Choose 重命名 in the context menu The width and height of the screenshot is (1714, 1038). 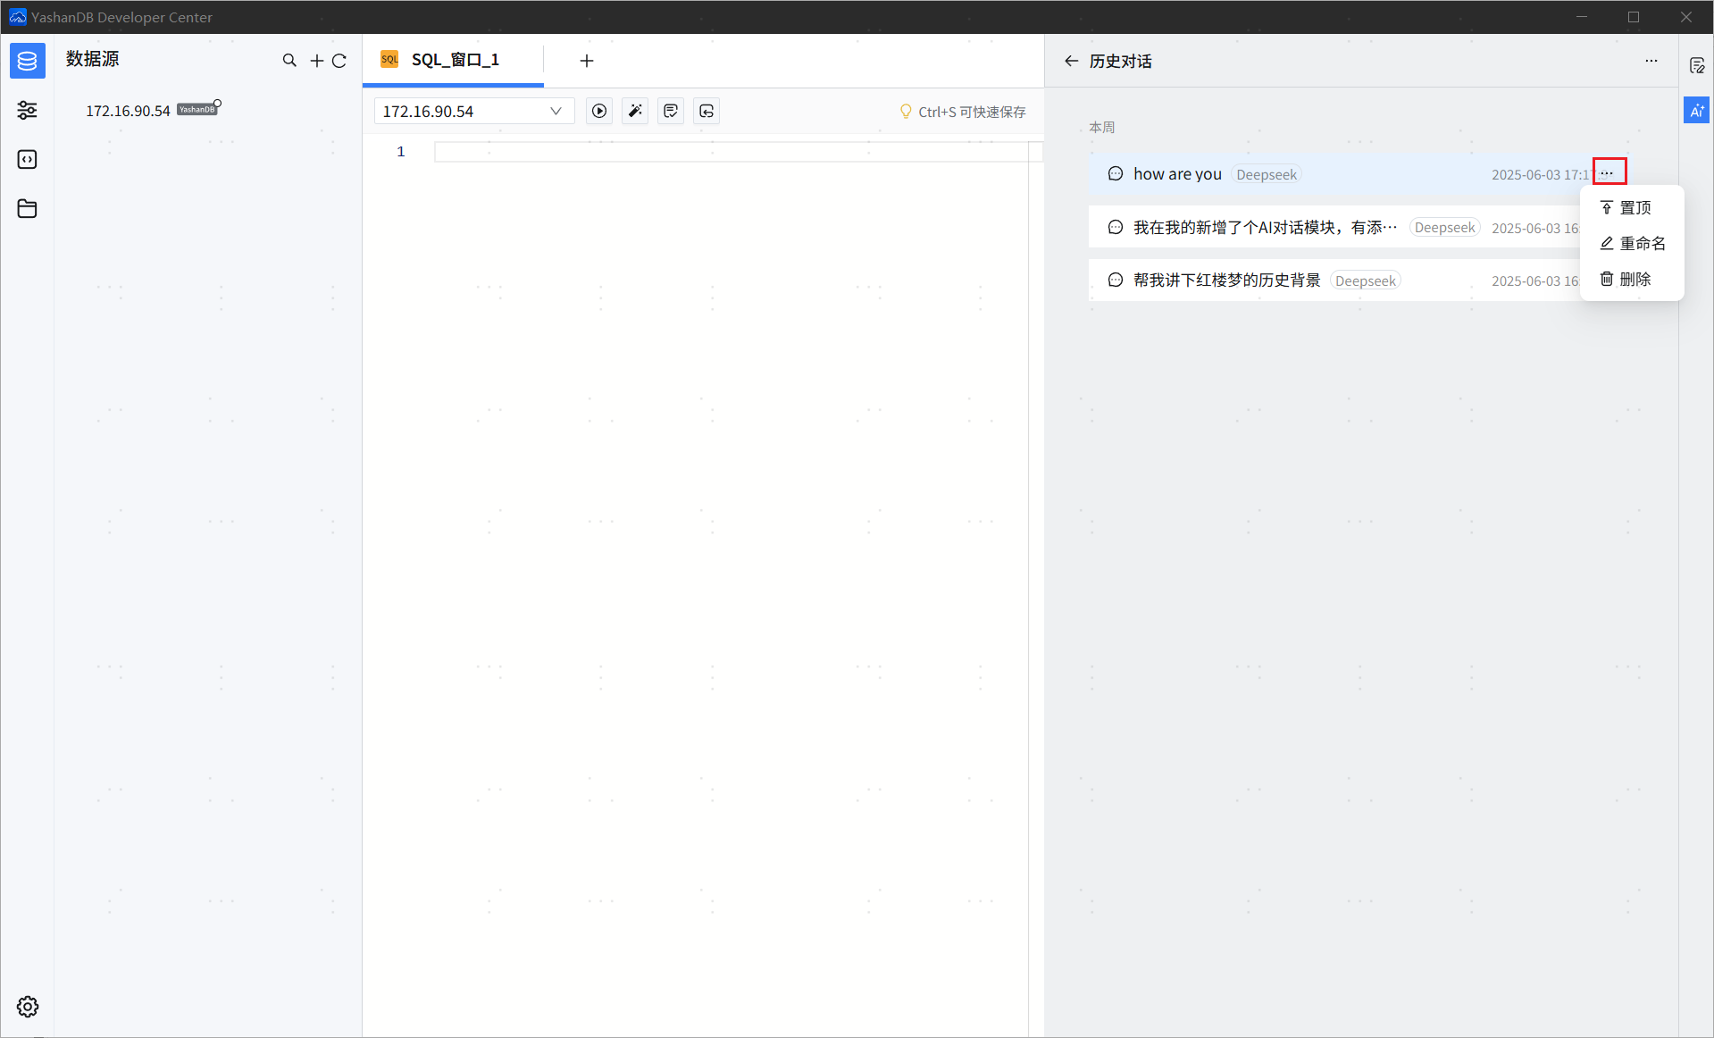tap(1633, 243)
